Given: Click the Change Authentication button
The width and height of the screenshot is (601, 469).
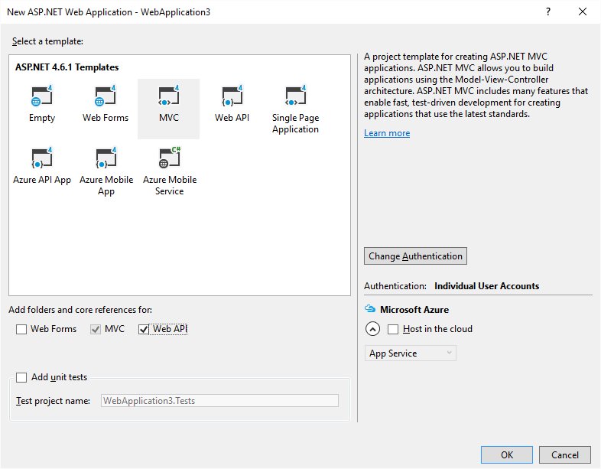Looking at the screenshot, I should coord(415,256).
